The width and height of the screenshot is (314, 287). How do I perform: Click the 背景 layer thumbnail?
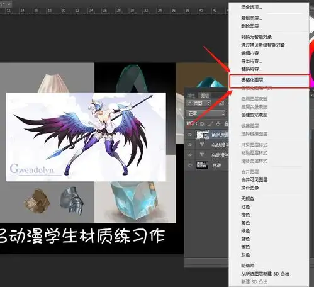point(202,165)
